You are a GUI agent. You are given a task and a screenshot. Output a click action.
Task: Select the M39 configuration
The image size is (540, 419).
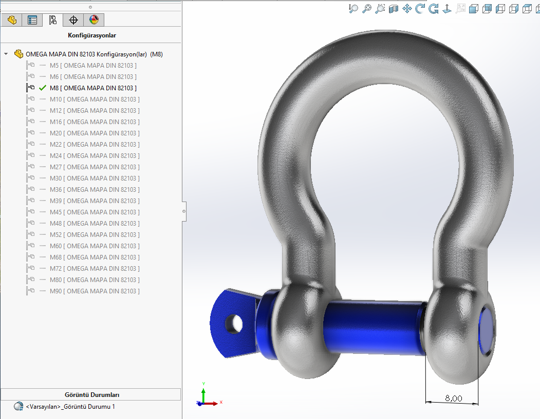pos(95,201)
